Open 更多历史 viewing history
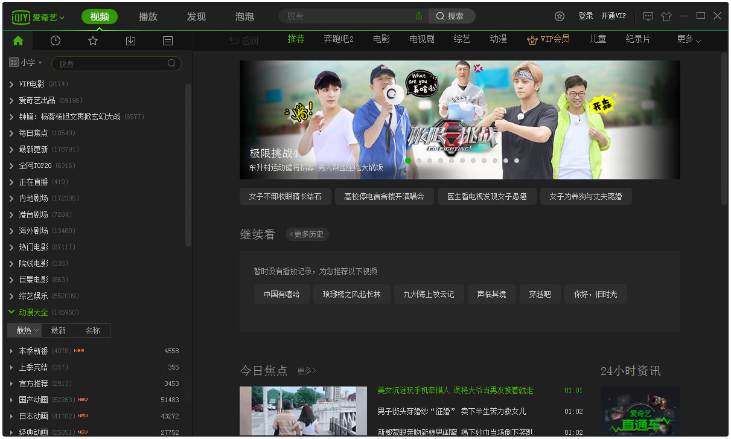The width and height of the screenshot is (731, 439). tap(307, 234)
